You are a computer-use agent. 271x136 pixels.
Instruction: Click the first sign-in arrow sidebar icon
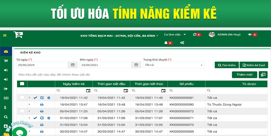coord(6,70)
